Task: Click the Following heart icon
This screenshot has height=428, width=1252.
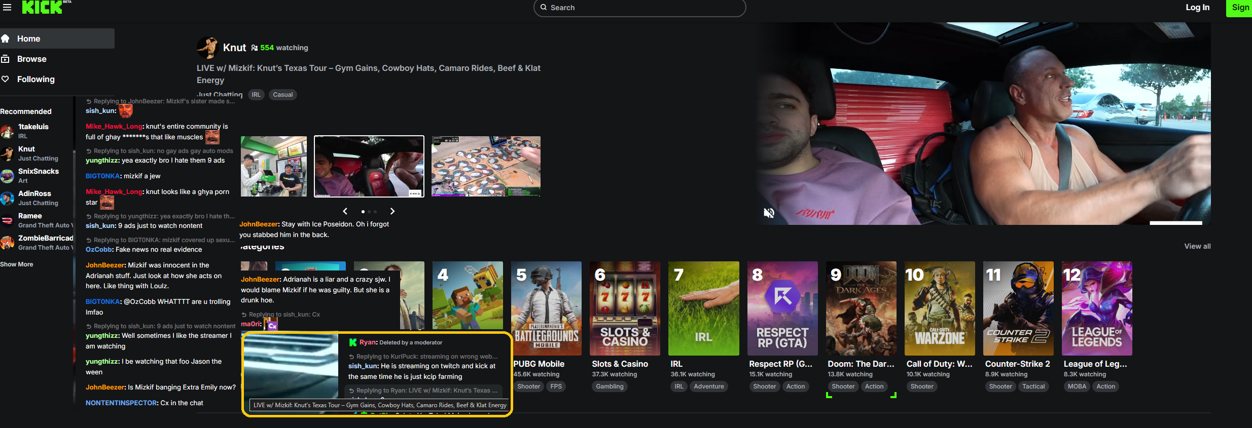Action: click(x=6, y=79)
